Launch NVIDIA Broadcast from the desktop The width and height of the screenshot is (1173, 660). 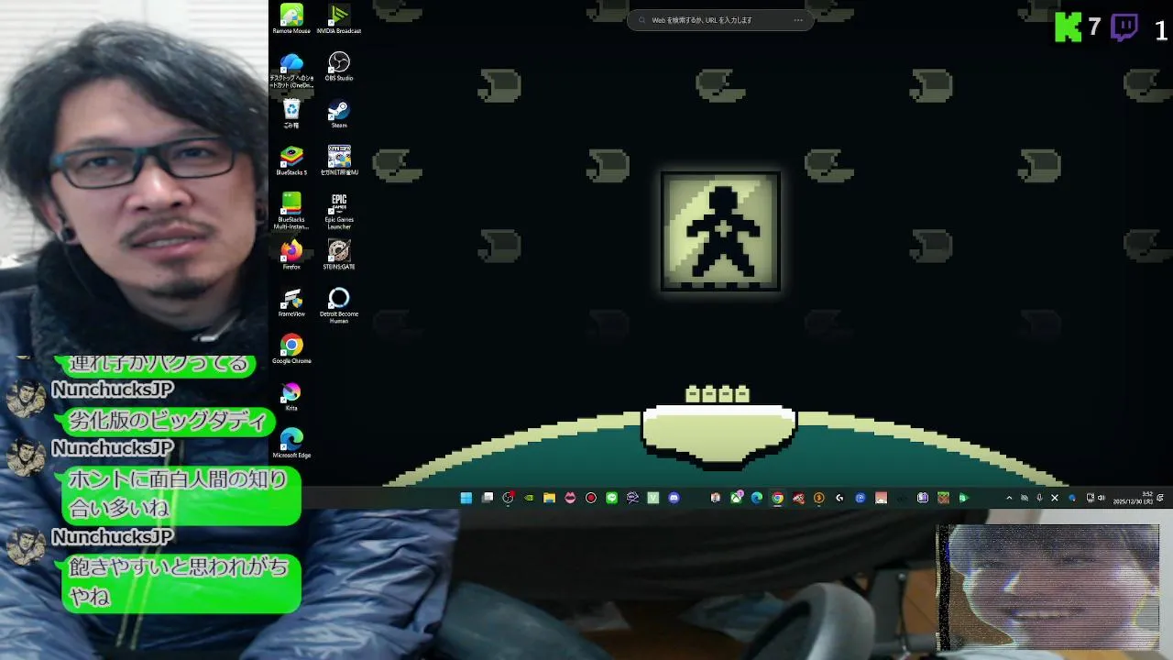[339, 18]
